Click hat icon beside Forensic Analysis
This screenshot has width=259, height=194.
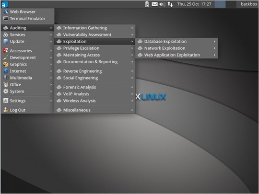[x=59, y=87]
